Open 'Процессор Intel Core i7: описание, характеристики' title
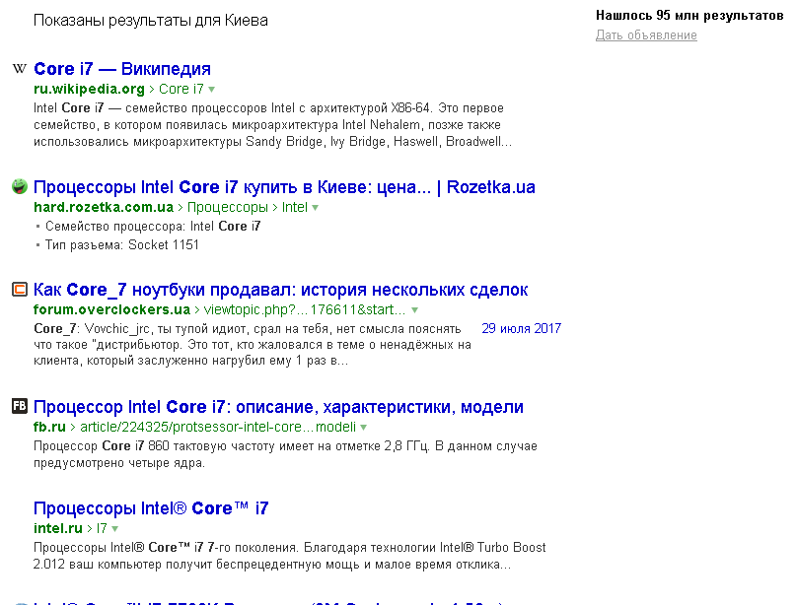The image size is (797, 605). coord(278,407)
